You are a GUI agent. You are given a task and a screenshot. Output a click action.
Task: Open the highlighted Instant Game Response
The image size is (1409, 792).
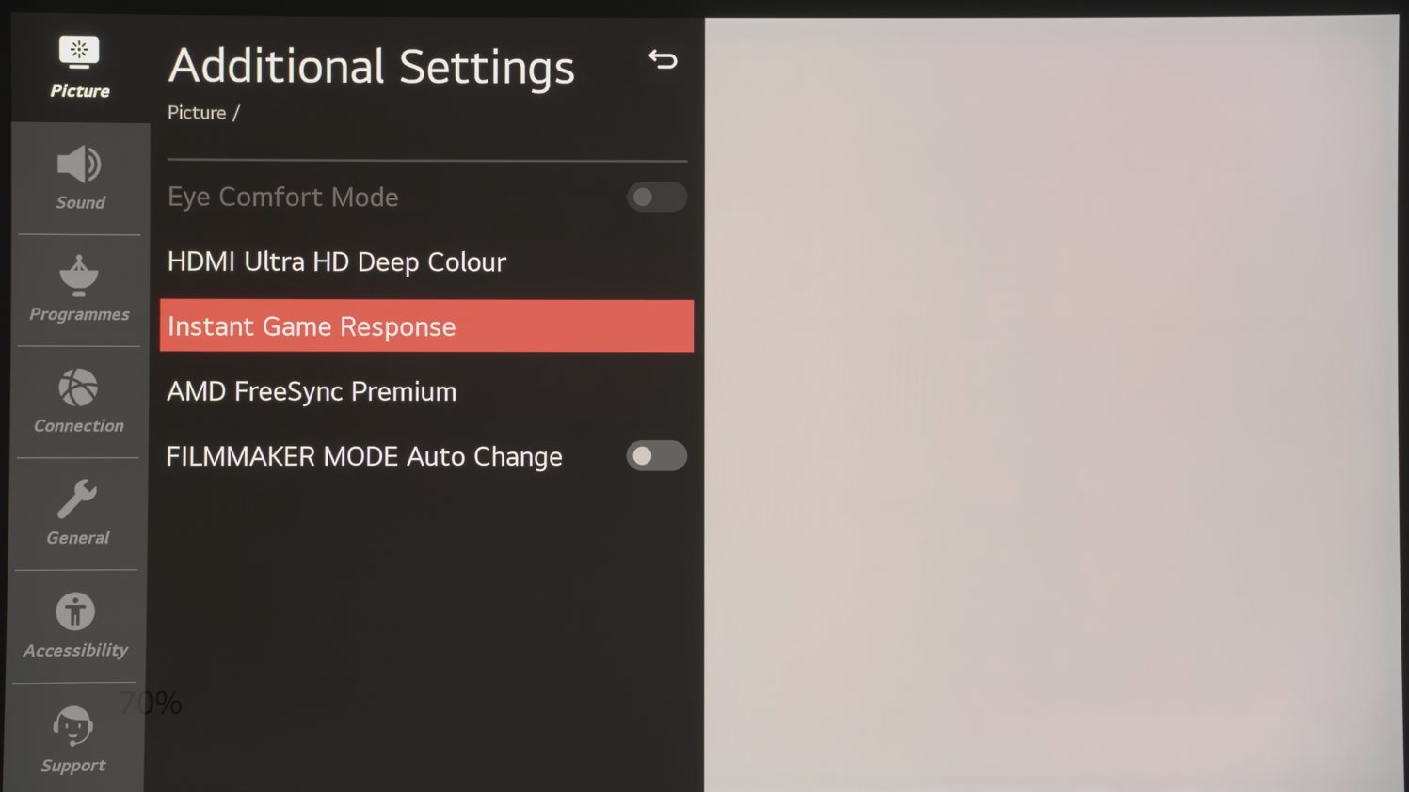pos(426,326)
